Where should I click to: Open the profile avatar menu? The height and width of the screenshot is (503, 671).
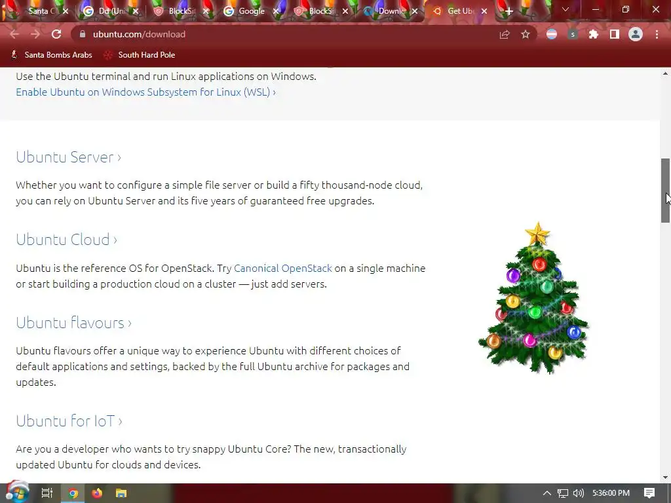point(636,34)
